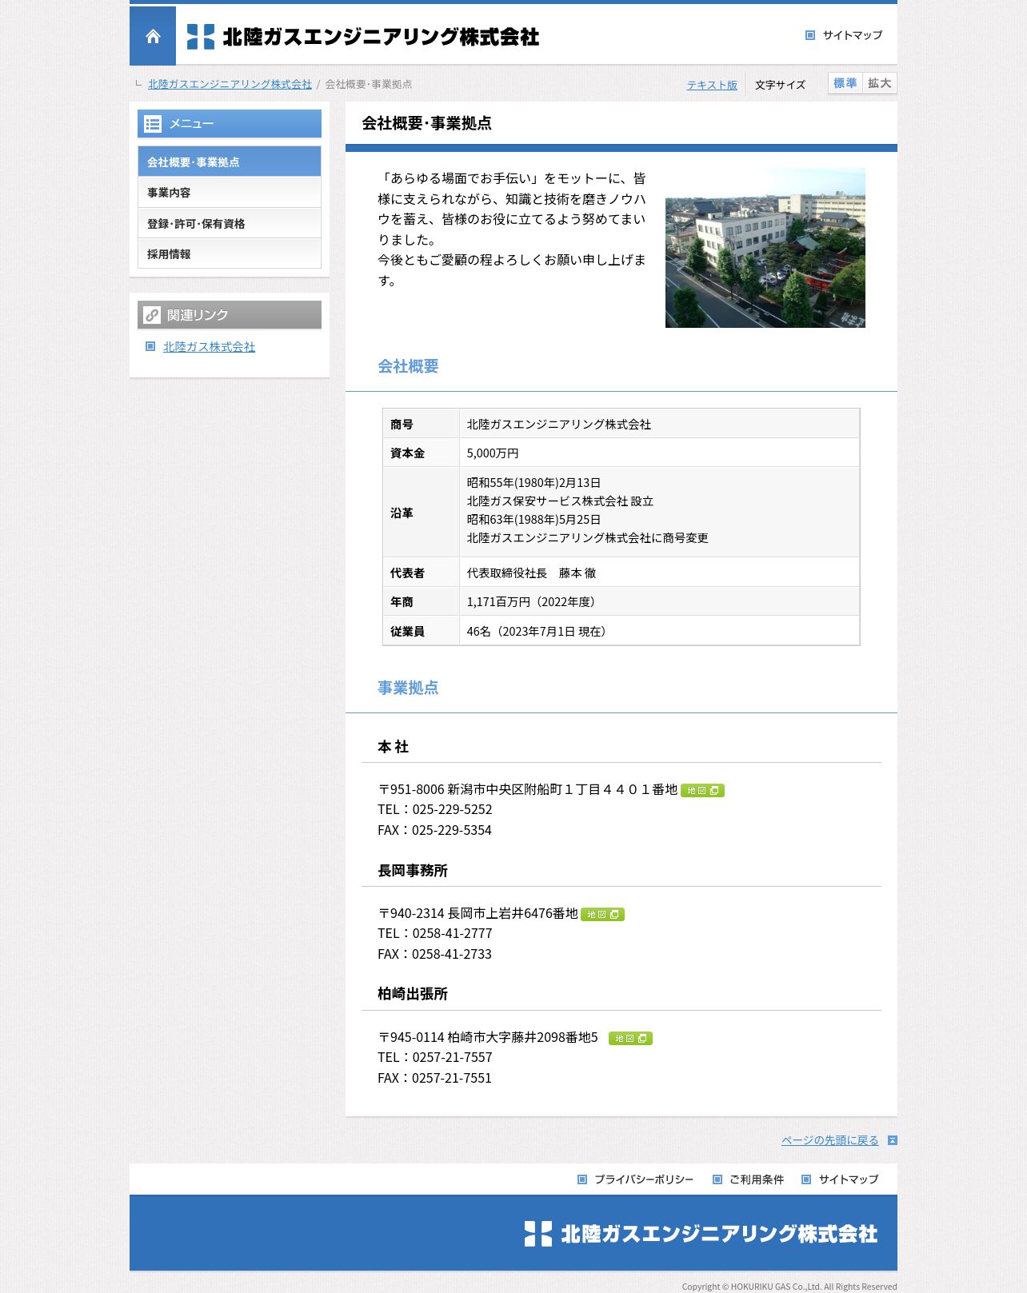Open the 地図 map icon for 本社 address
1027x1293 pixels.
point(702,791)
